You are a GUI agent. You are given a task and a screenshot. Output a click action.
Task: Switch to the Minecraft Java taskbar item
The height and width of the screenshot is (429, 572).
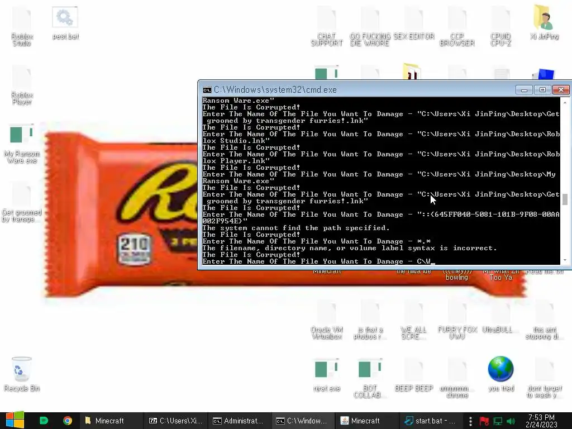(367, 421)
